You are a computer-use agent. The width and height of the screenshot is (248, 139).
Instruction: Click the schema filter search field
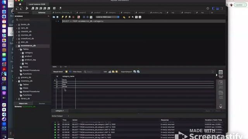pyautogui.click(x=33, y=20)
